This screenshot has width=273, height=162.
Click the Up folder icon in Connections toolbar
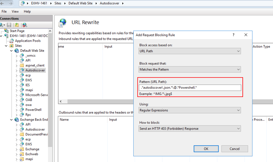coord(17,25)
